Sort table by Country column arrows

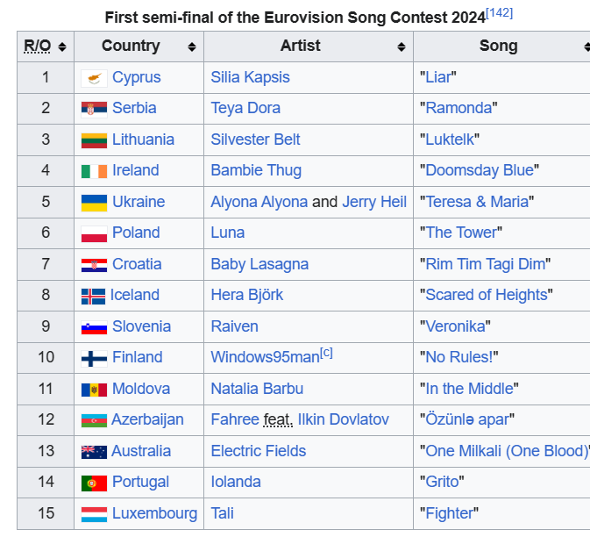click(x=192, y=47)
